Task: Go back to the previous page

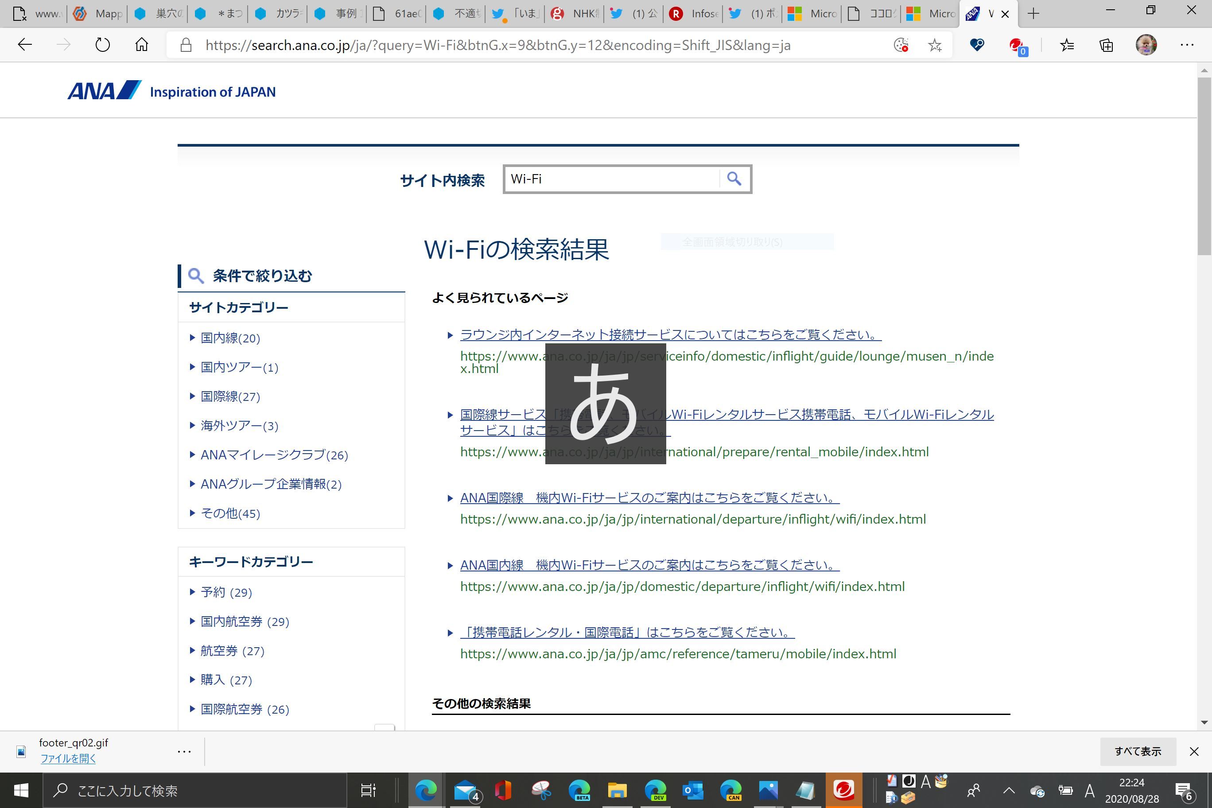Action: [25, 45]
